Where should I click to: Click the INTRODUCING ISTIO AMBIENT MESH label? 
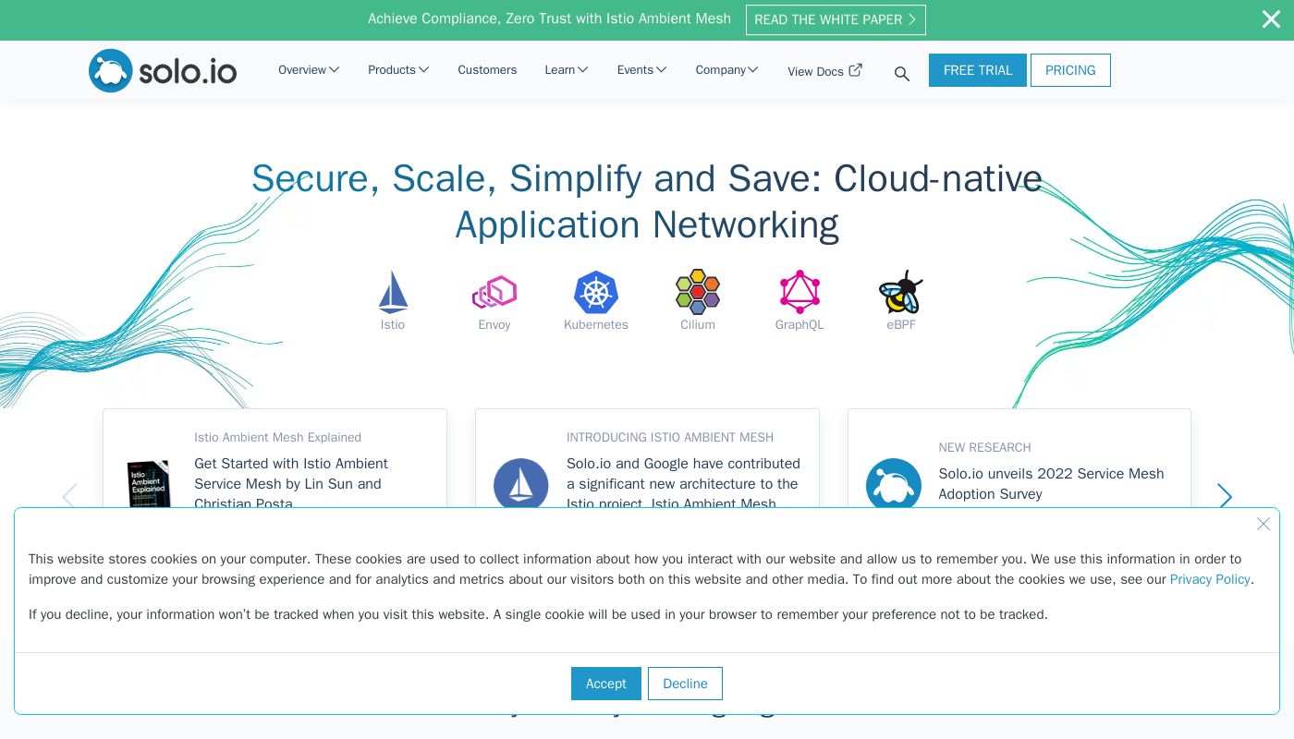pos(670,438)
